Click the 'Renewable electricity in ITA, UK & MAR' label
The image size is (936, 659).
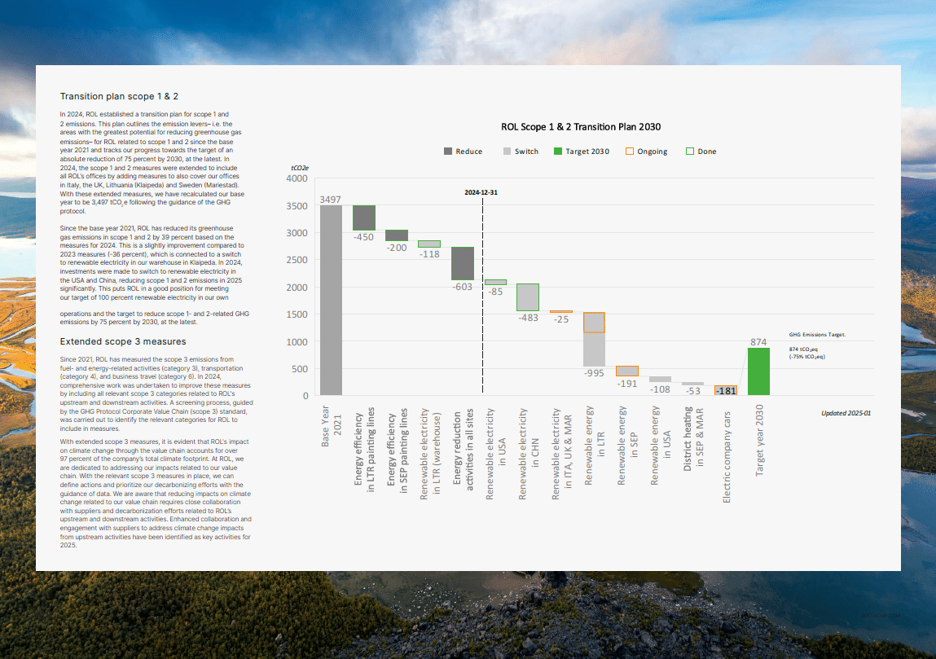tap(561, 455)
